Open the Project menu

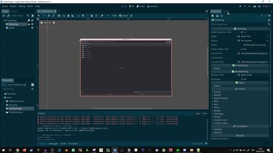click(13, 6)
